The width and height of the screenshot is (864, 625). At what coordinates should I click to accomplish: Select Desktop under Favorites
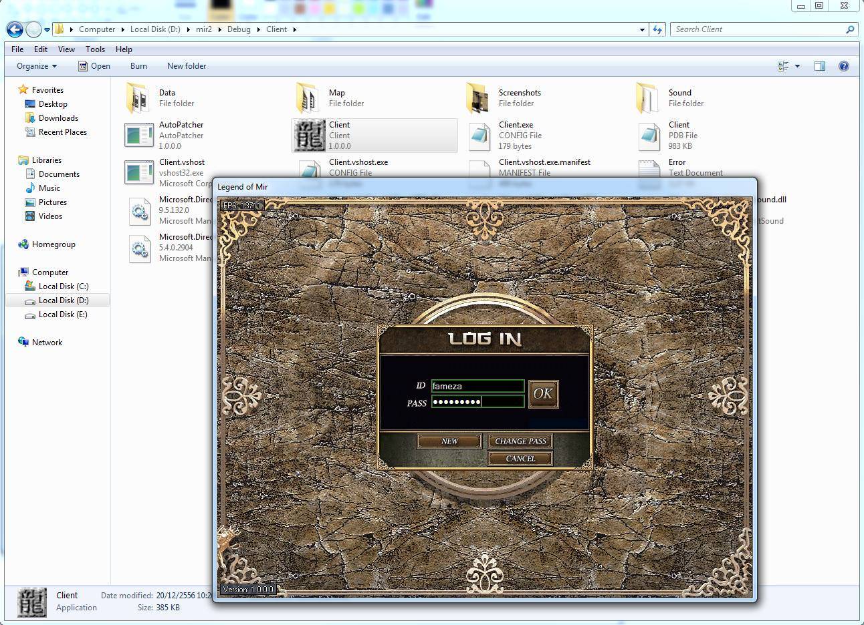click(x=53, y=104)
